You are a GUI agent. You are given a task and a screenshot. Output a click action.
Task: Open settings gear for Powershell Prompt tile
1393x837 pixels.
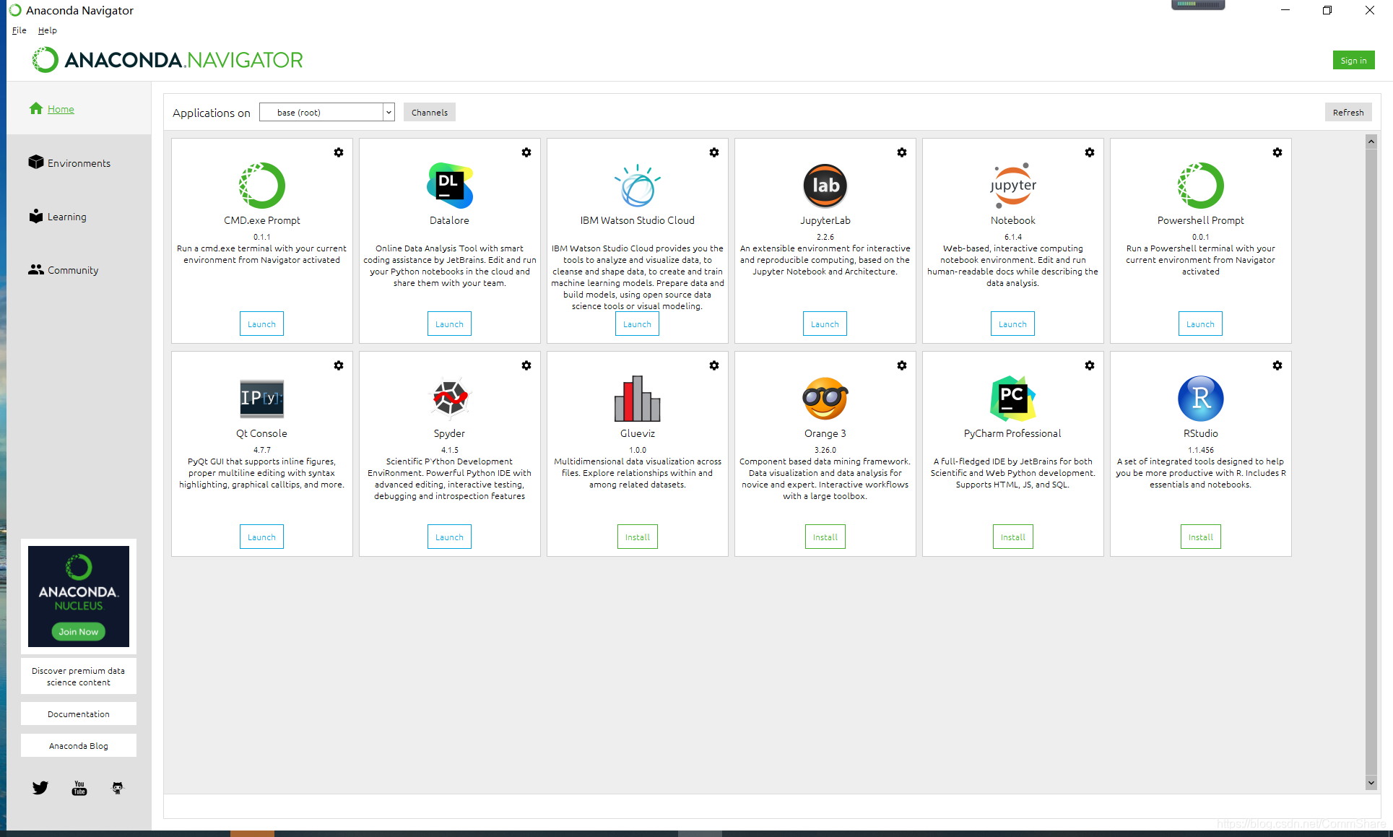click(x=1277, y=152)
